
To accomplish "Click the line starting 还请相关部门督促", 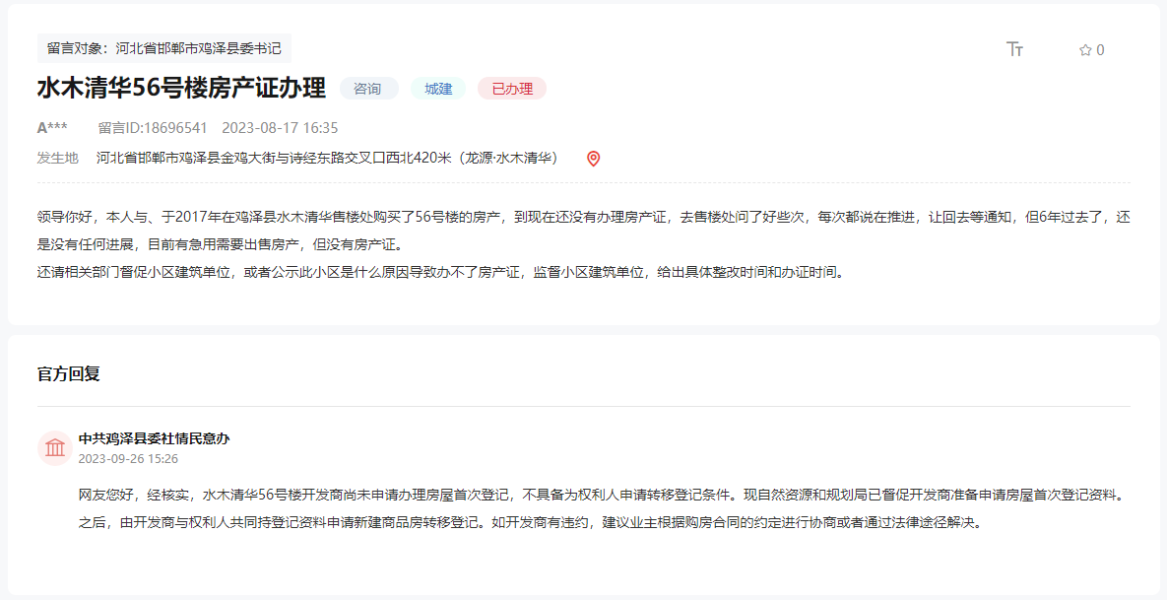I will pyautogui.click(x=442, y=273).
